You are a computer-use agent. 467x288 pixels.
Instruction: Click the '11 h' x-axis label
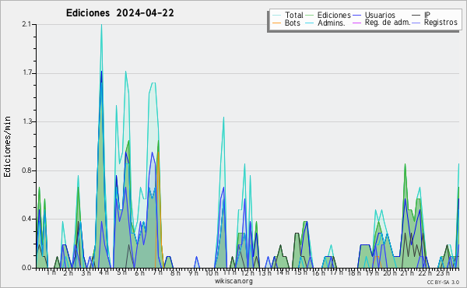click(230, 272)
